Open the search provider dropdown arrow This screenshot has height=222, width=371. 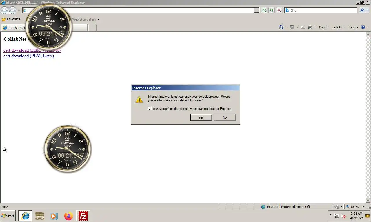pyautogui.click(x=368, y=10)
